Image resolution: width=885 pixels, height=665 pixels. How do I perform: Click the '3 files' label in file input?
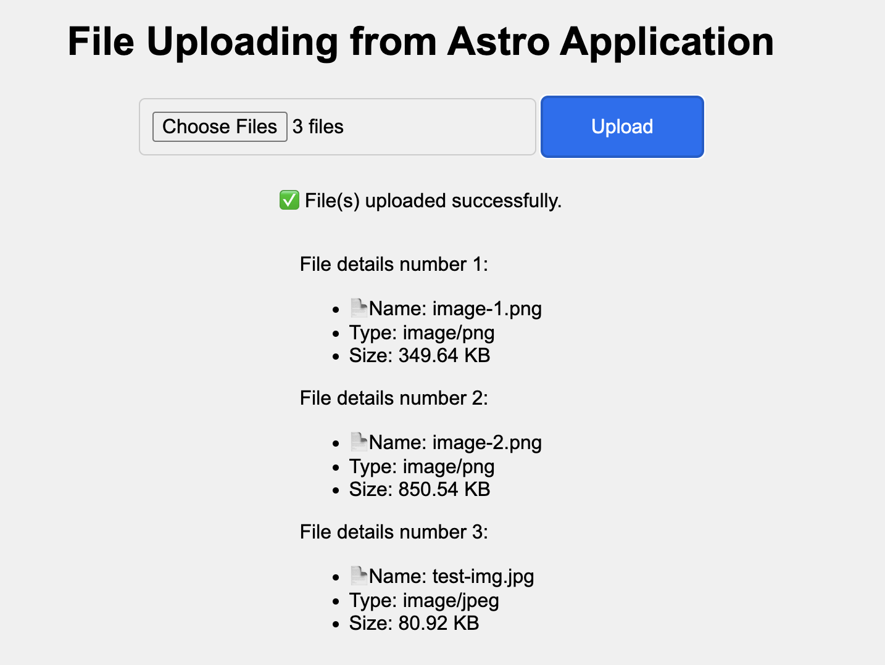tap(318, 126)
